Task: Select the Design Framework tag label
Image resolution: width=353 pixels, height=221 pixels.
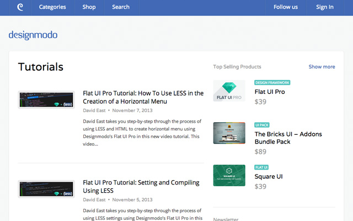Action: click(272, 82)
